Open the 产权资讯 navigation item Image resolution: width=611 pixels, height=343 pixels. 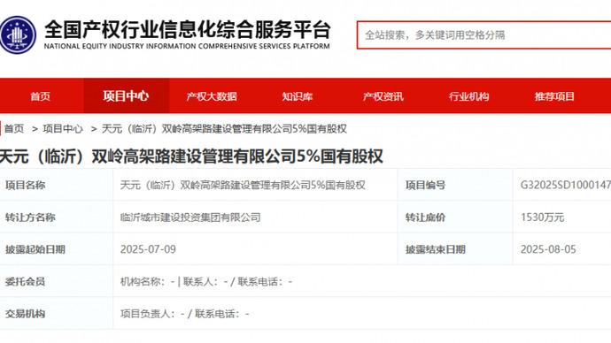click(x=383, y=96)
